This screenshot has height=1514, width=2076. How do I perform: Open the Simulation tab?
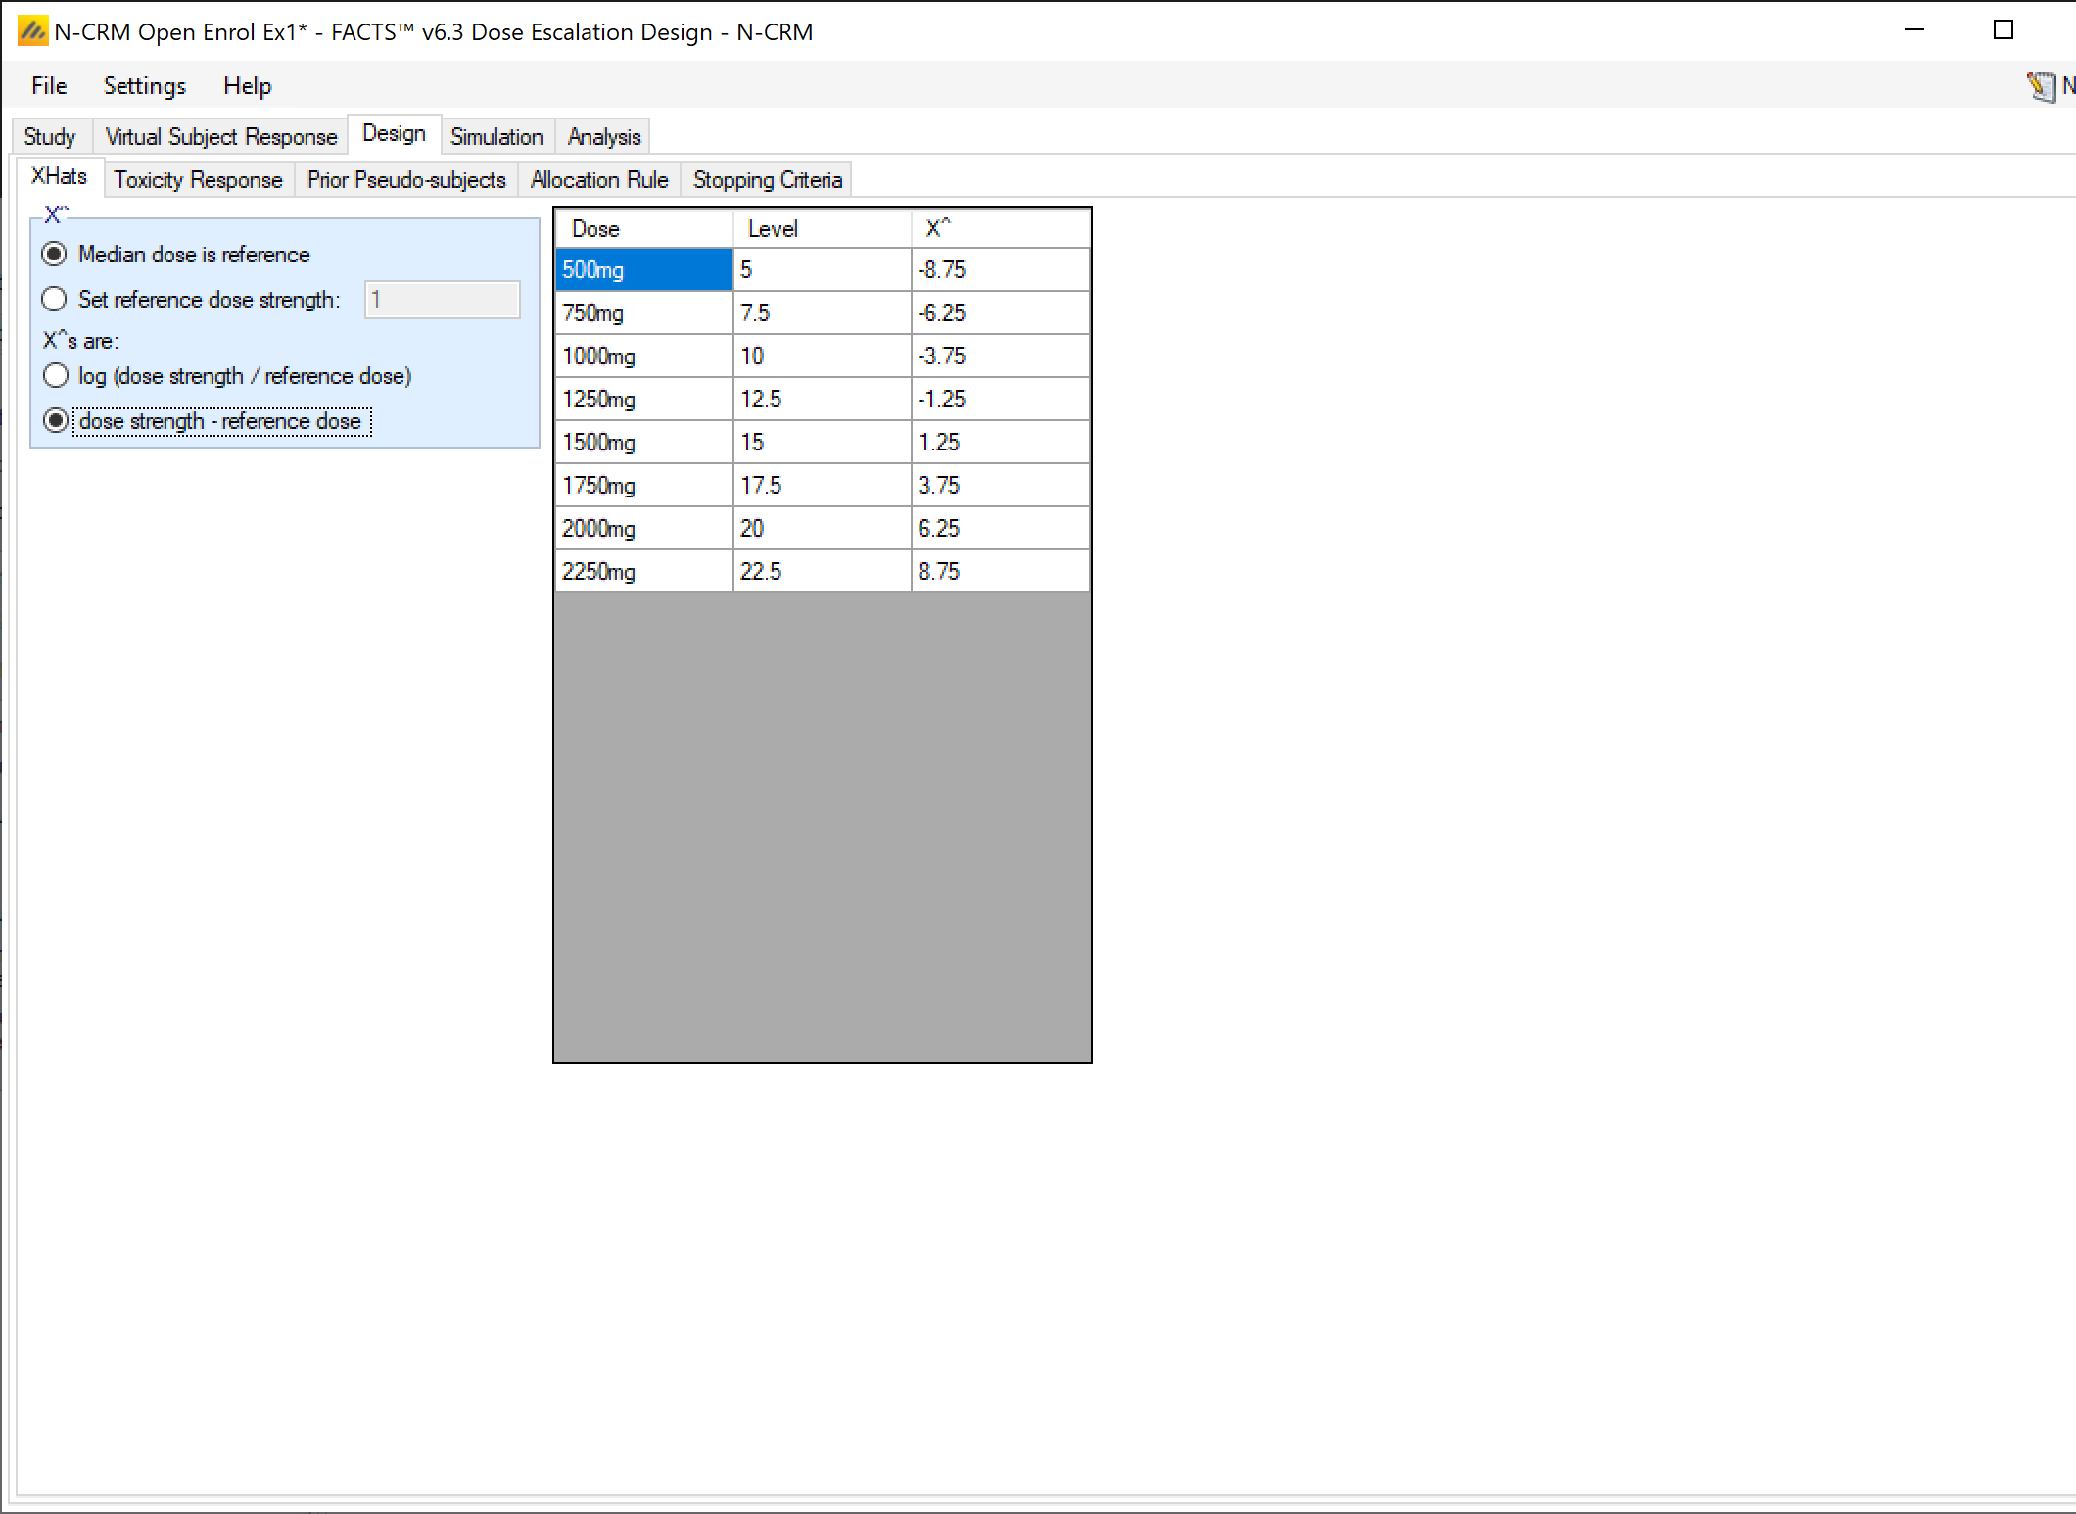click(x=496, y=137)
